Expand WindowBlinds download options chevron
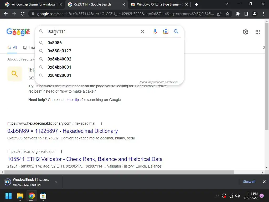This screenshot has height=202, width=269. pyautogui.click(x=56, y=182)
